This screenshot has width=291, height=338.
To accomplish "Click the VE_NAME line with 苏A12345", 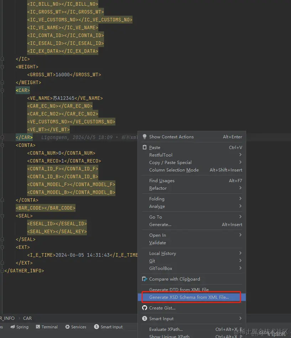I will (65, 98).
